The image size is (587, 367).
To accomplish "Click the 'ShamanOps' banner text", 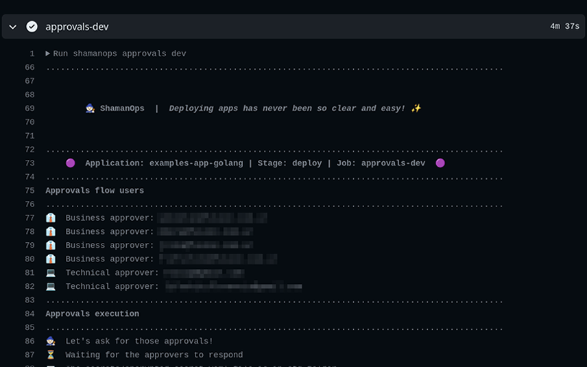I will point(122,108).
